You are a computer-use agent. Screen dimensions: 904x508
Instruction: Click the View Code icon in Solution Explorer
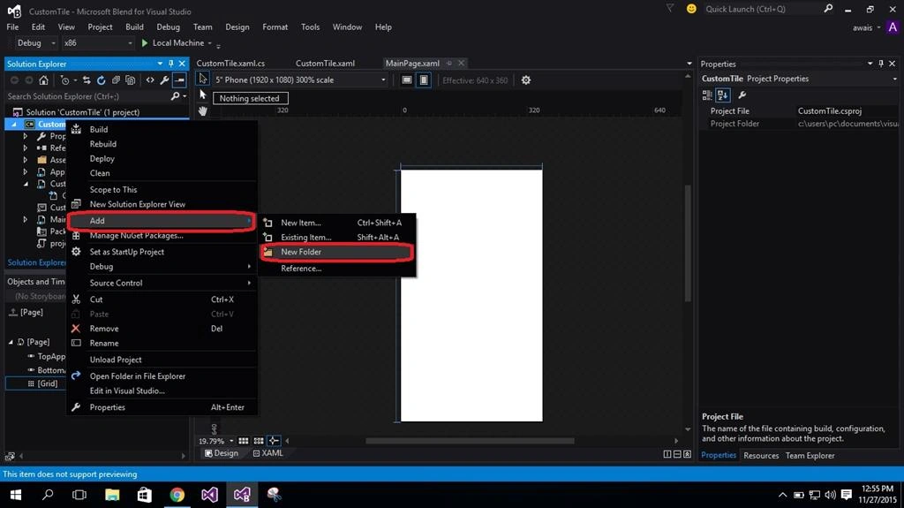(x=150, y=80)
